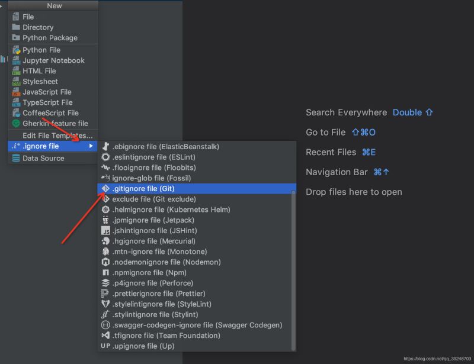Click the HTML File icon
Image resolution: width=474 pixels, height=364 pixels.
(x=16, y=71)
